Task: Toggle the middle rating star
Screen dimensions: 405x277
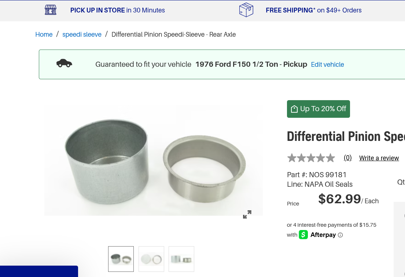Action: 311,158
